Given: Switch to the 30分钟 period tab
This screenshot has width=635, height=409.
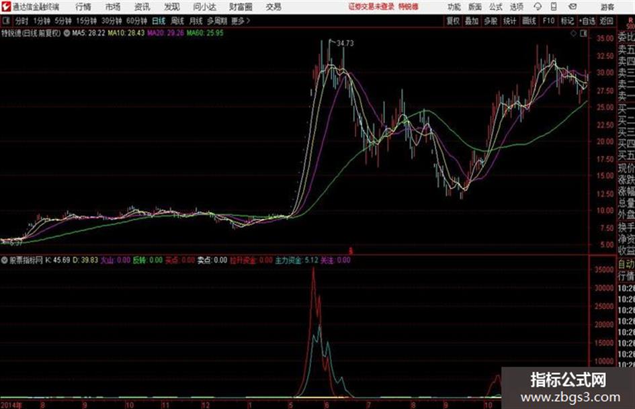Looking at the screenshot, I should point(112,21).
